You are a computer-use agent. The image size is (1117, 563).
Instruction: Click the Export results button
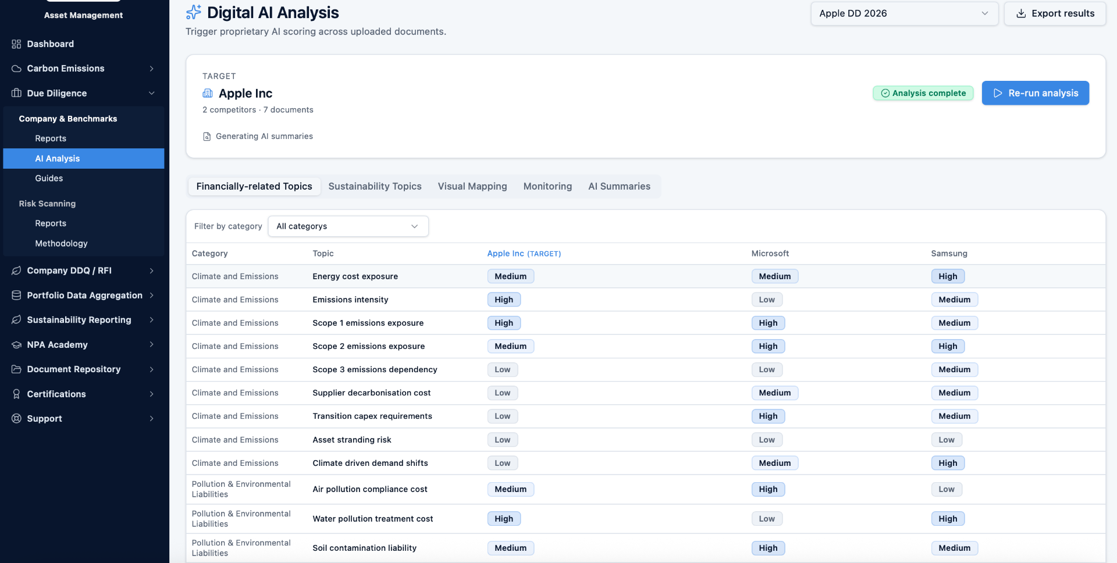[x=1055, y=13]
